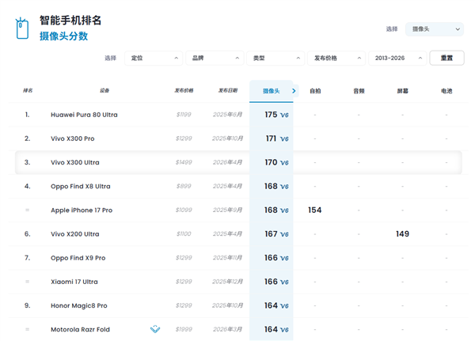The image size is (475, 341).
Task: Click the 2025年11月 release date cell
Action: point(227,258)
